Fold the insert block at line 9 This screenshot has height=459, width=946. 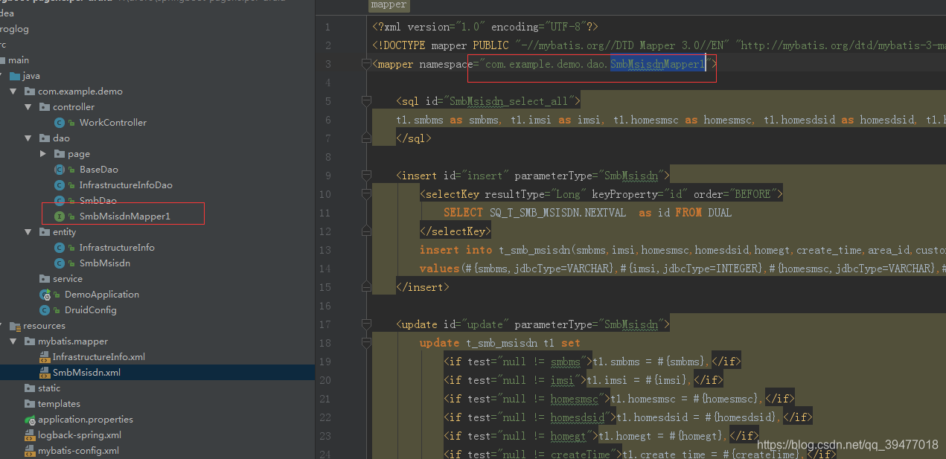click(366, 176)
